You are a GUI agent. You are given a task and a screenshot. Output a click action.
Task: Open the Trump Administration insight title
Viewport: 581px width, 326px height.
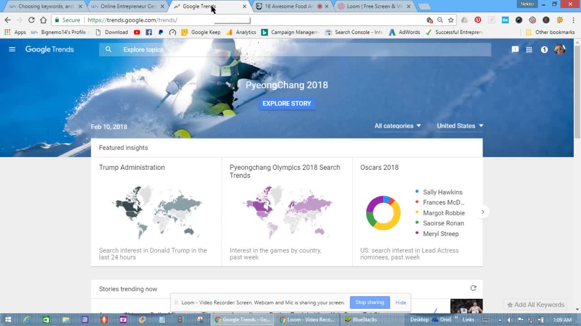132,168
